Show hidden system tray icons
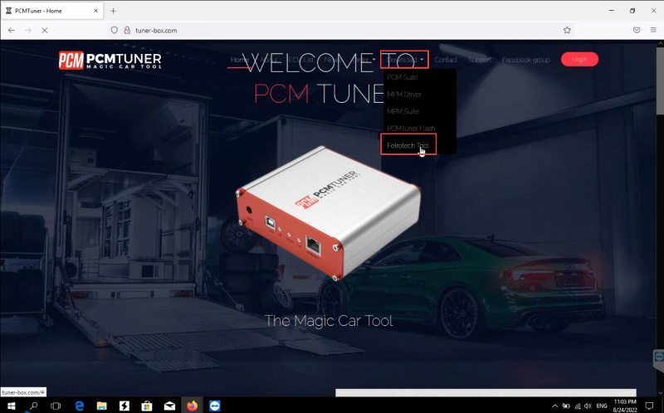 (555, 406)
